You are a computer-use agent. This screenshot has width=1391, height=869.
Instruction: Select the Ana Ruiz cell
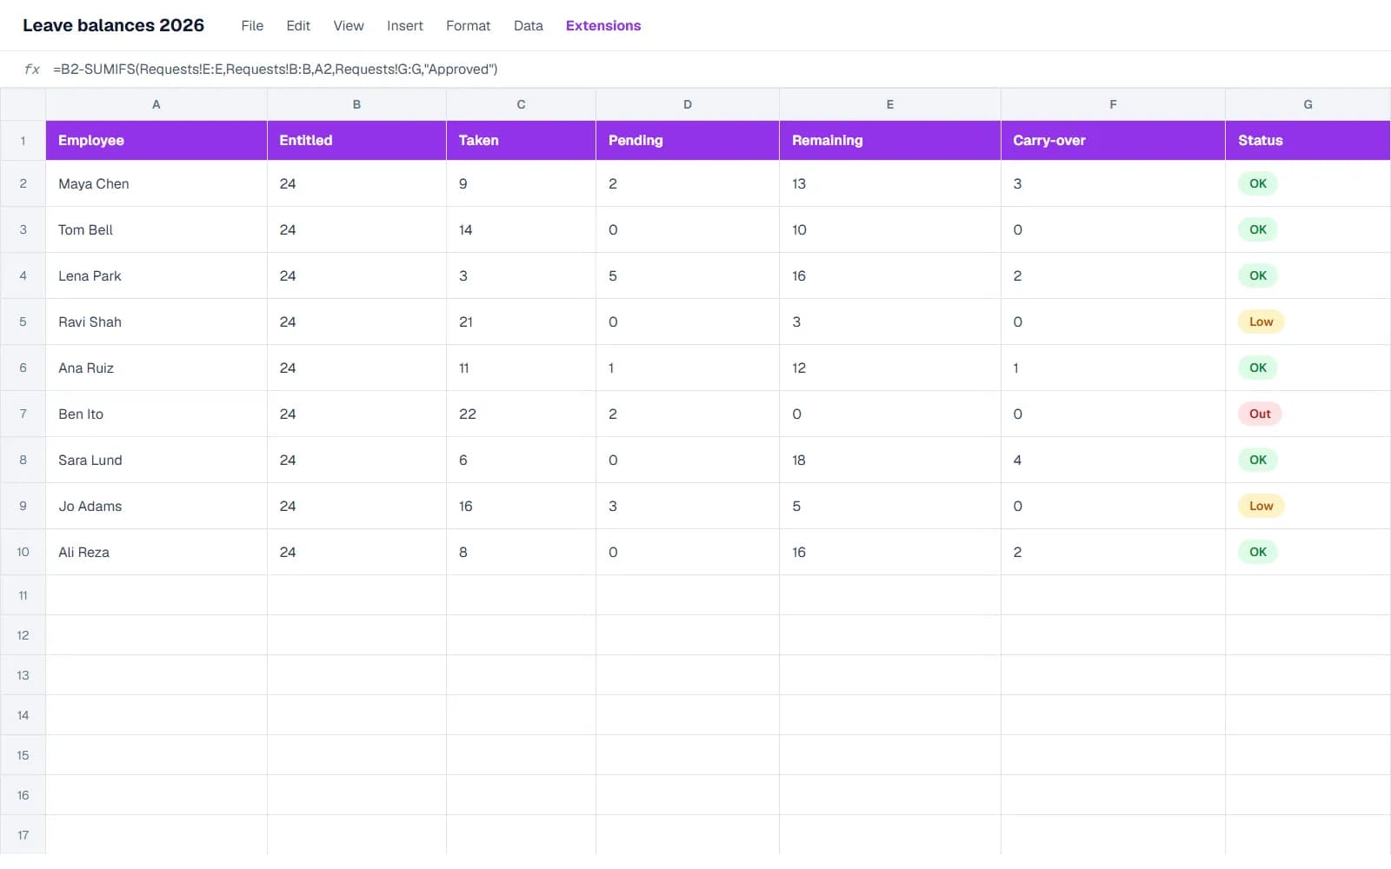point(156,368)
